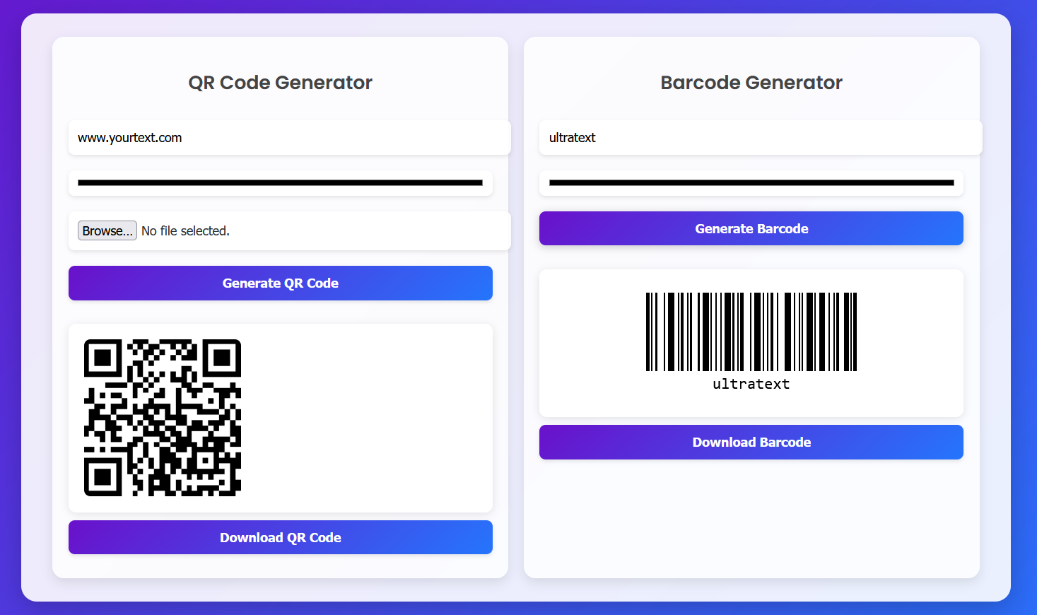
Task: Click the 'QR Code Generator' heading
Action: click(x=281, y=83)
